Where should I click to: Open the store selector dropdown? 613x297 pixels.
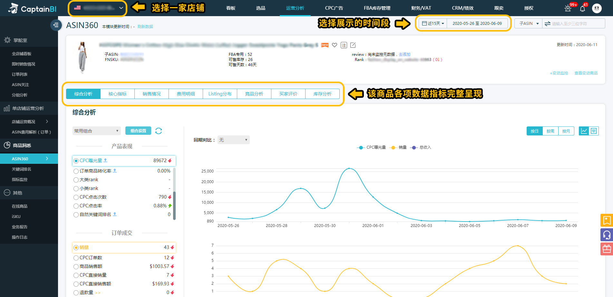tap(98, 8)
